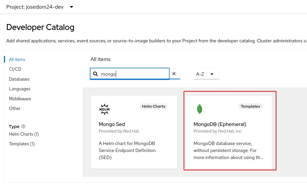Open the MongoDB (Ephemeral) title link
This screenshot has height=184, width=307.
click(x=220, y=124)
